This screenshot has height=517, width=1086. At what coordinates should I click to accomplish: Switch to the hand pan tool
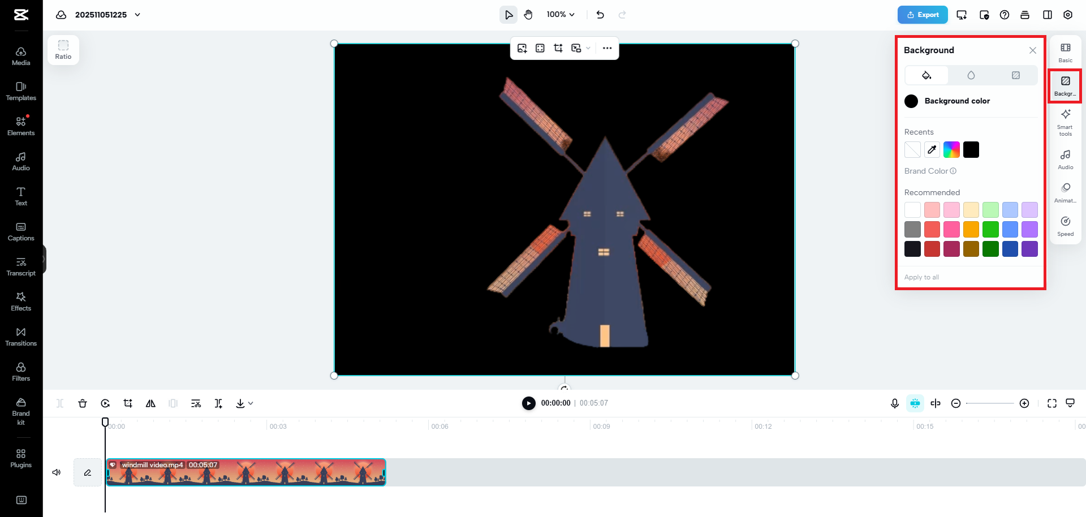pos(528,15)
